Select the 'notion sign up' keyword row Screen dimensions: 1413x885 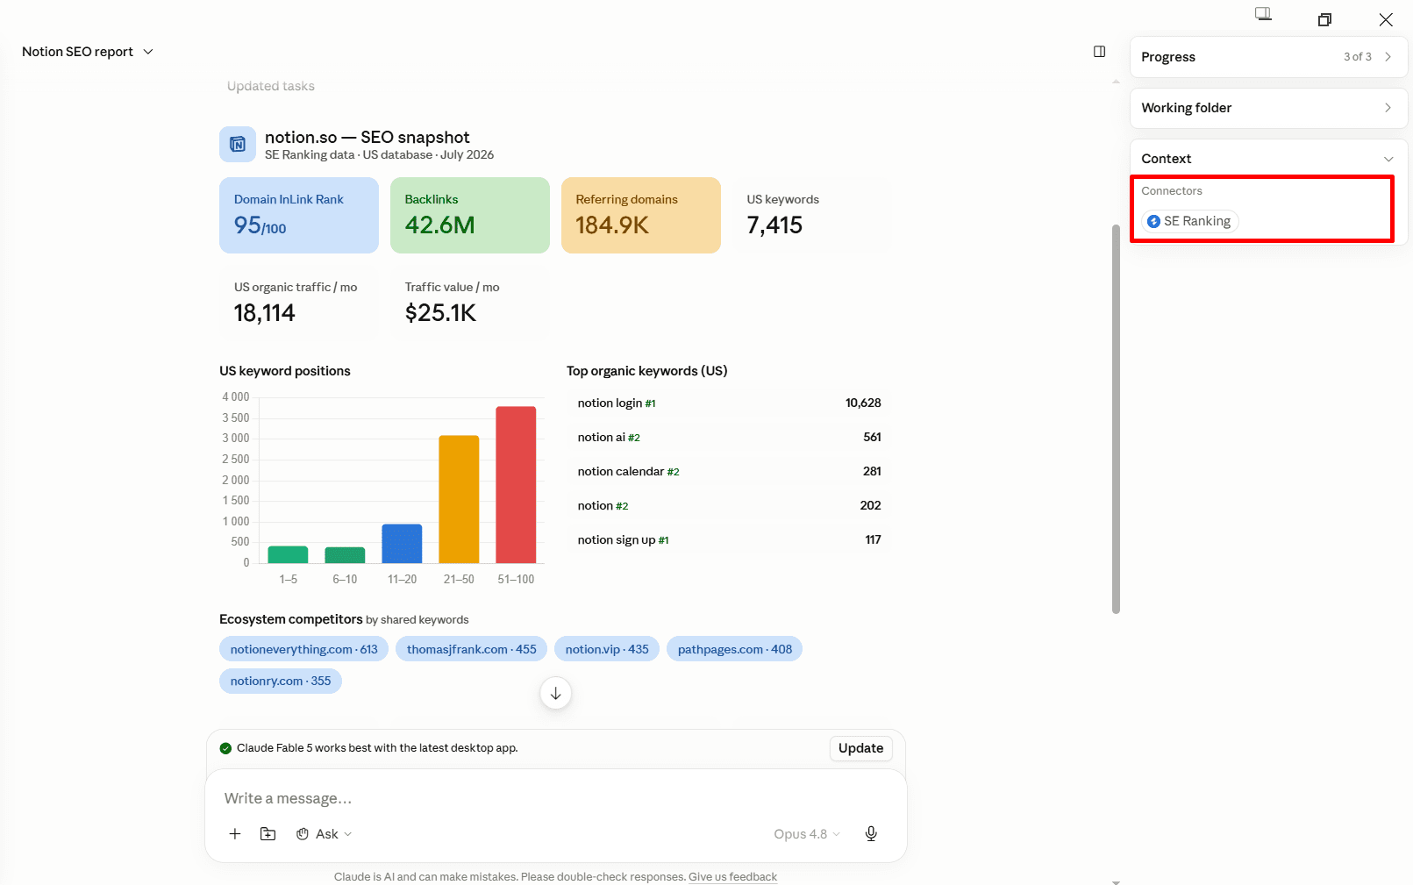tap(729, 539)
